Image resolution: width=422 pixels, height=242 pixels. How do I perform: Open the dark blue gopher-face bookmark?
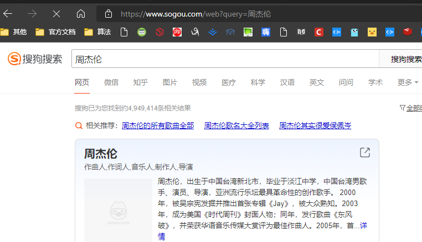[230, 32]
